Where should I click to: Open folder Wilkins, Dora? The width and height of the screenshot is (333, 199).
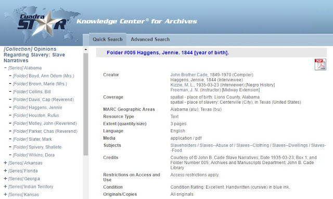[34, 155]
